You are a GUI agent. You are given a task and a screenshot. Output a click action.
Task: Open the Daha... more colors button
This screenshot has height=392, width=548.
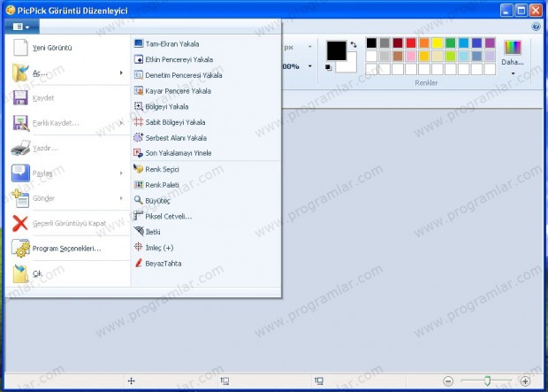[513, 58]
